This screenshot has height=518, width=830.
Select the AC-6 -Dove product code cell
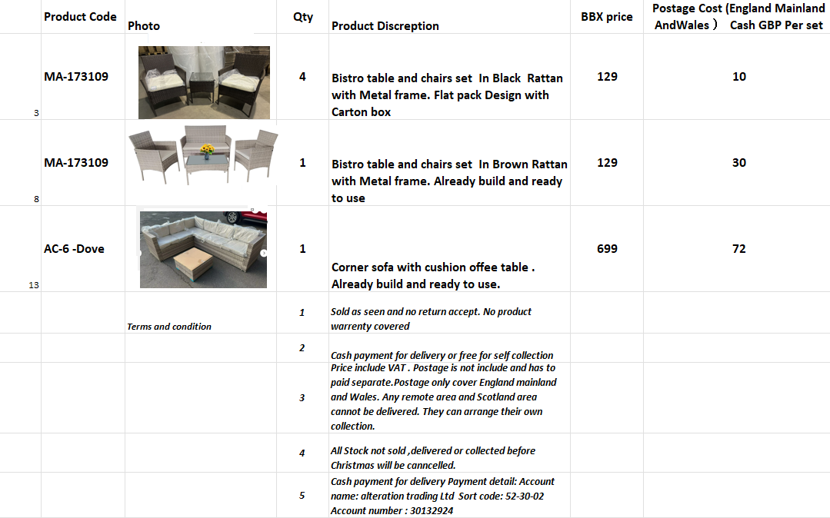pos(74,249)
